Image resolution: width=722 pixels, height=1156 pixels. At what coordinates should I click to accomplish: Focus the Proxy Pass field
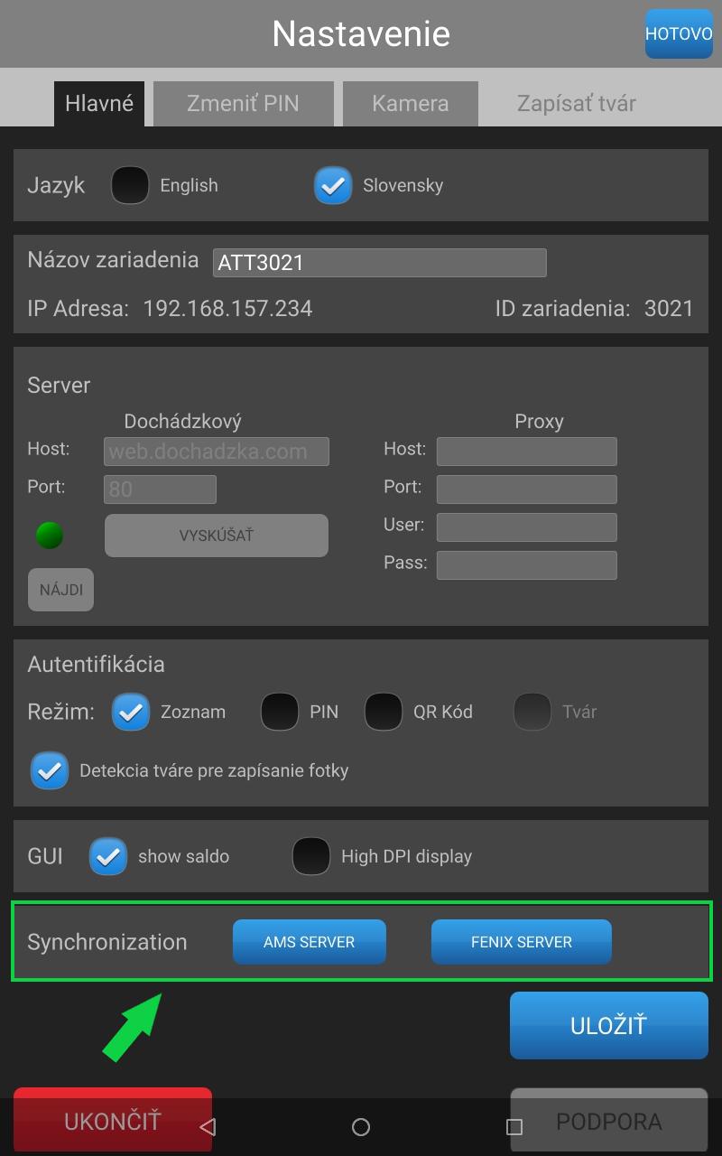[527, 565]
